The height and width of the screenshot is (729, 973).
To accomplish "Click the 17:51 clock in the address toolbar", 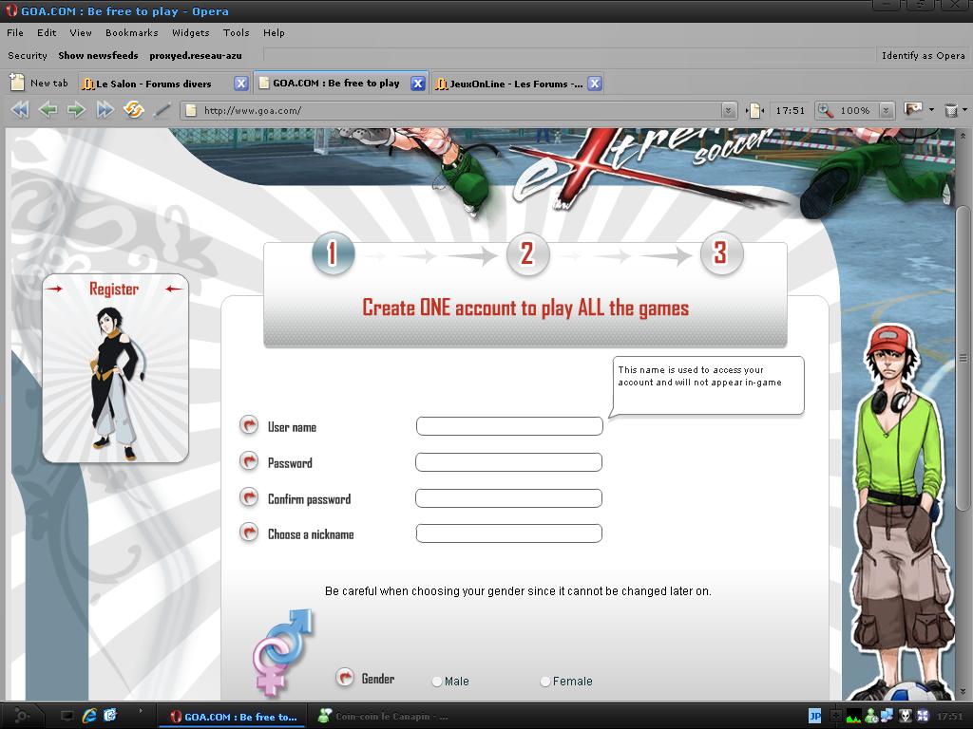I will click(790, 110).
